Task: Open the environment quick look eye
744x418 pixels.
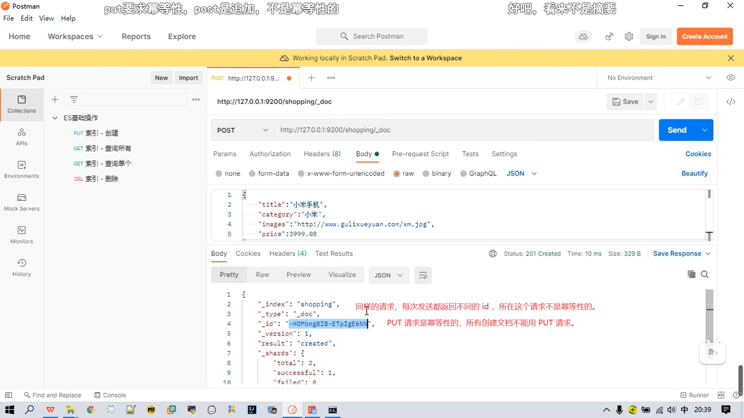Action: 730,78
